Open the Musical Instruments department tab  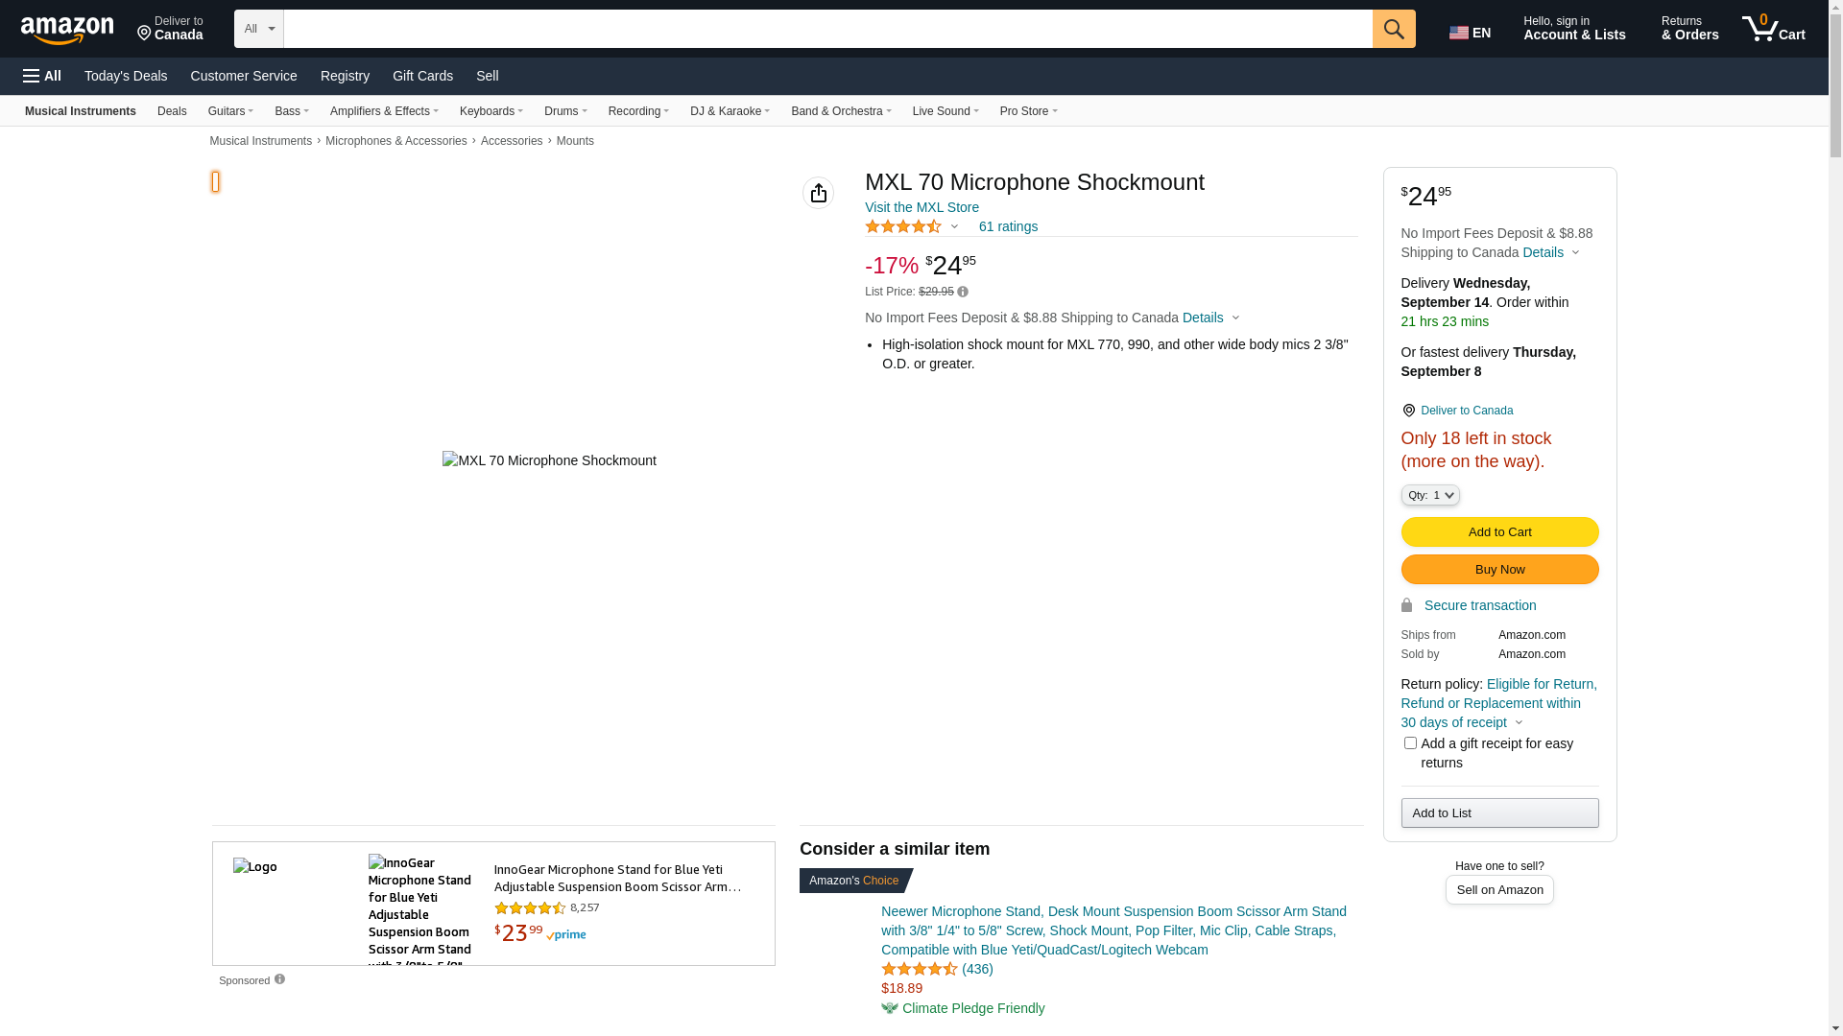tap(81, 111)
